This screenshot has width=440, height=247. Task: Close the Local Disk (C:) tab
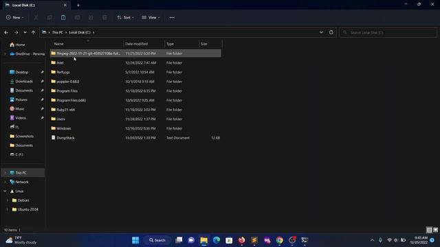(x=65, y=5)
